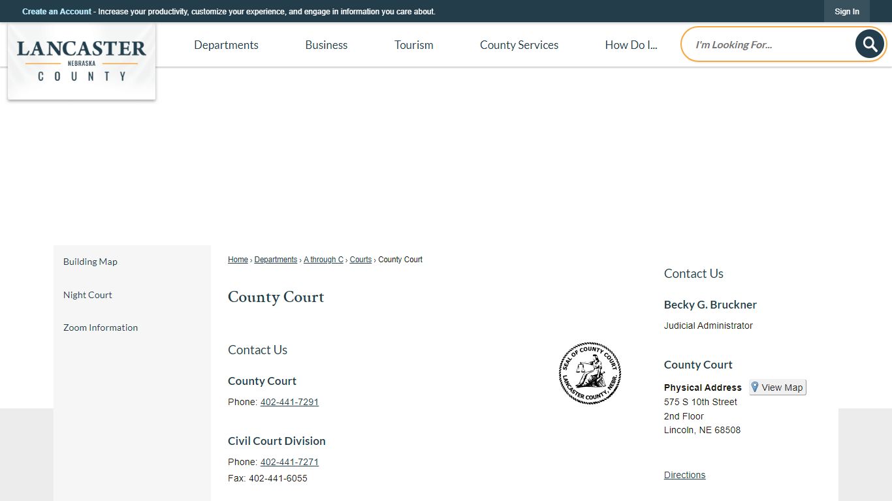Open the Business menu
Screen dimensions: 892x501
click(326, 45)
